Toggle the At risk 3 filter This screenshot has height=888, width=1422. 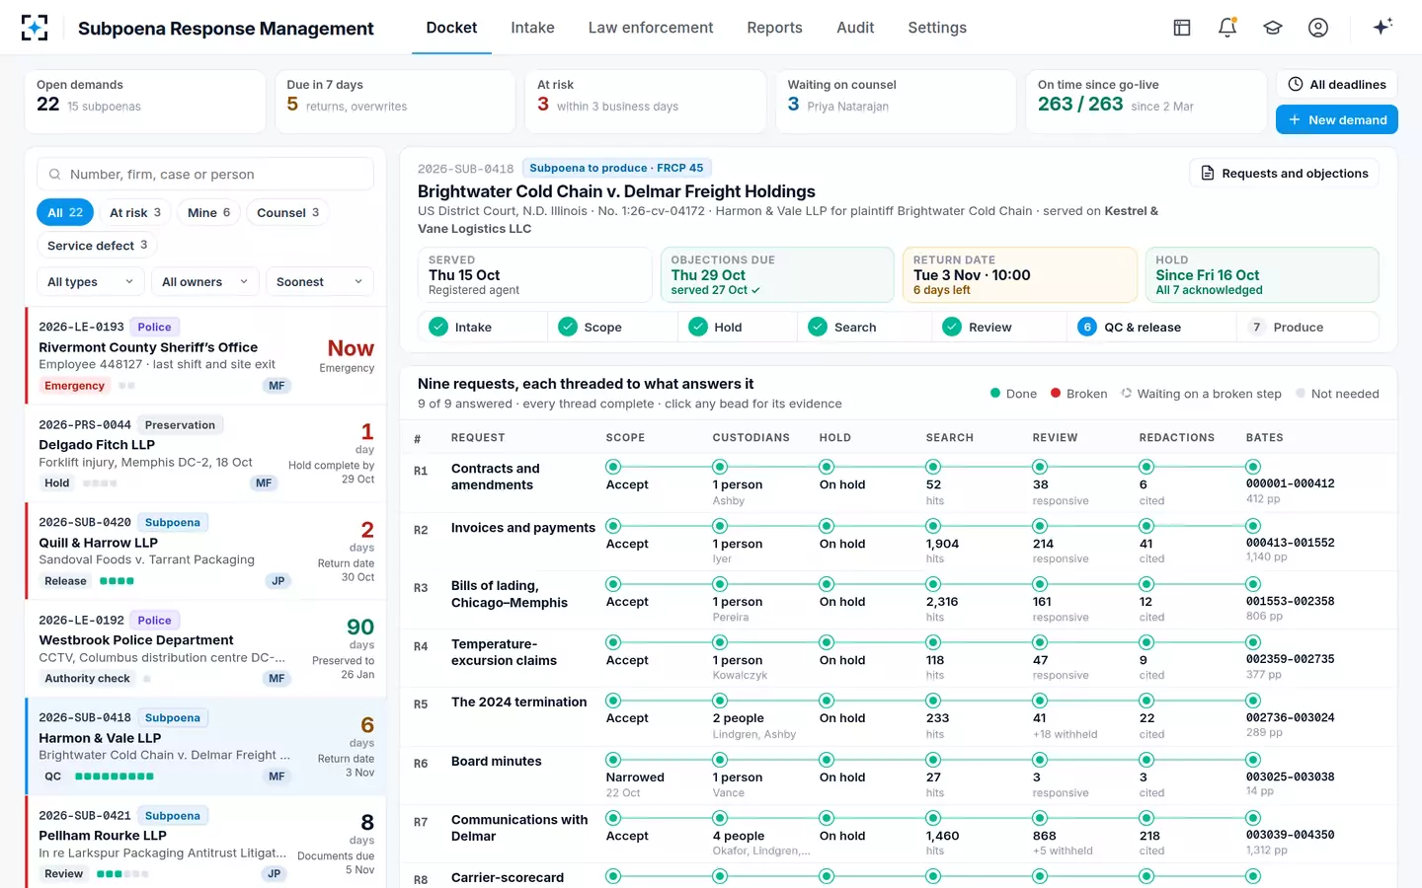tap(135, 212)
